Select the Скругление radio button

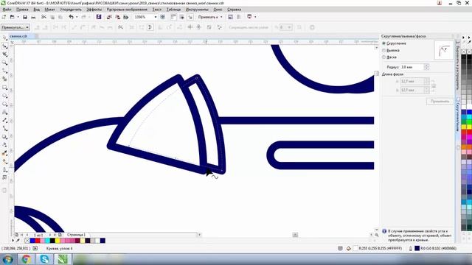383,43
